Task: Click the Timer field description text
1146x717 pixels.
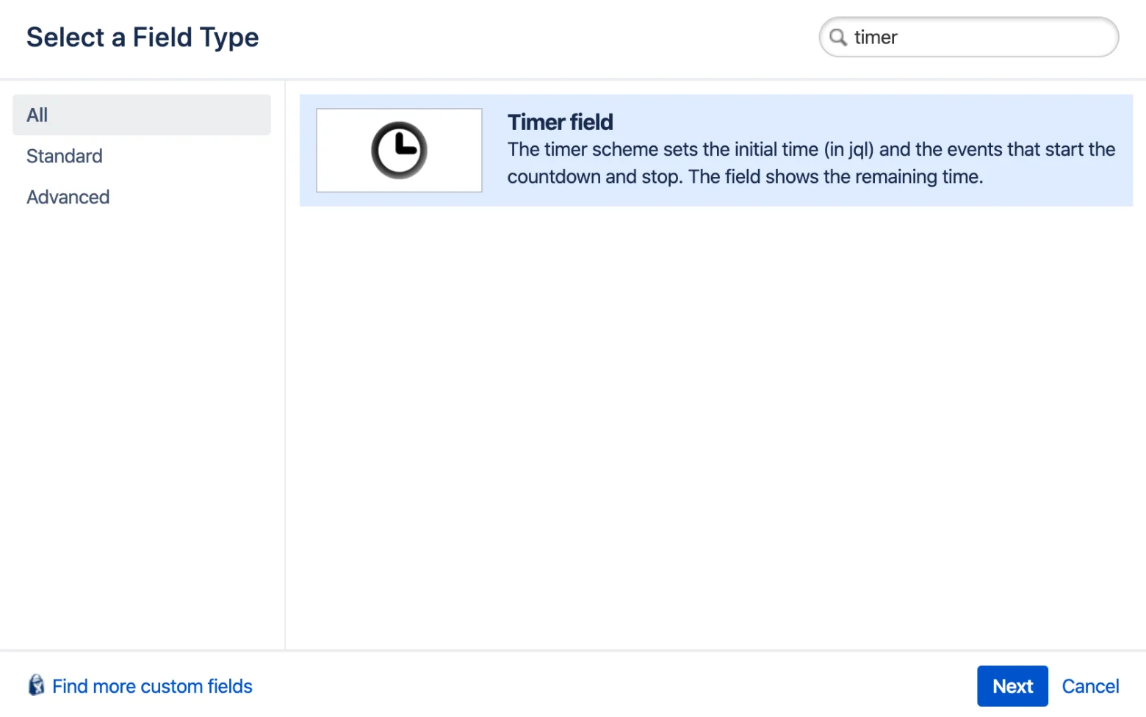Action: (811, 163)
